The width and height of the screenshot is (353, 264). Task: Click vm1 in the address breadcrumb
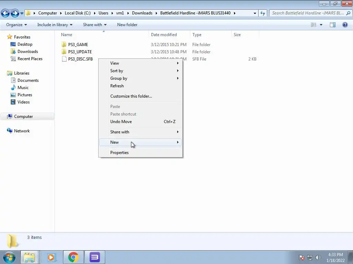pos(120,13)
